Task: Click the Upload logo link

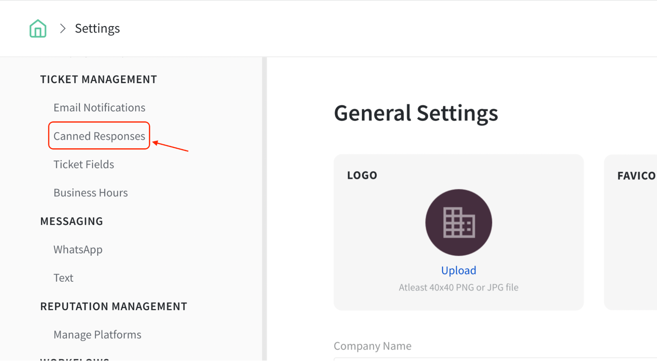Action: pos(458,270)
